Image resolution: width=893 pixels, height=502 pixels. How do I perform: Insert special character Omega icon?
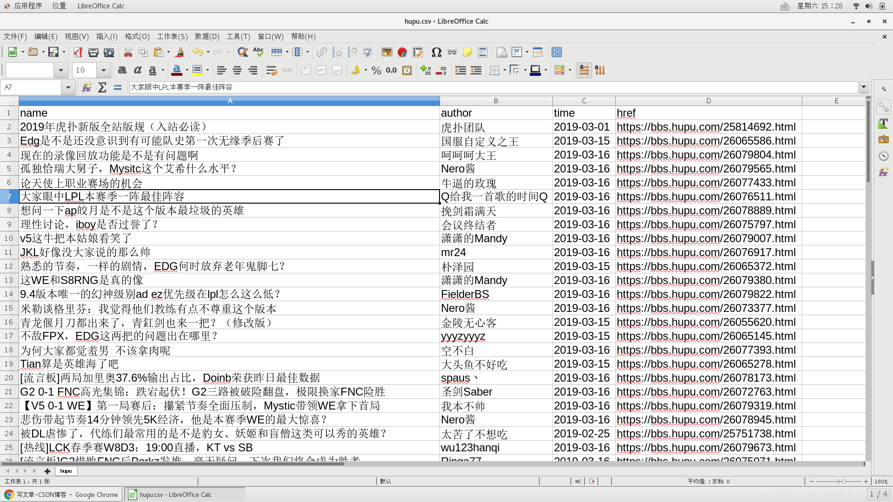click(436, 52)
